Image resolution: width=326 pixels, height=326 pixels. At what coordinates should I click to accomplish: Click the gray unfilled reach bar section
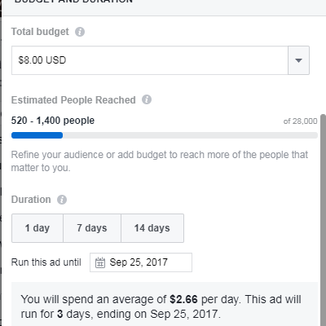coord(190,135)
